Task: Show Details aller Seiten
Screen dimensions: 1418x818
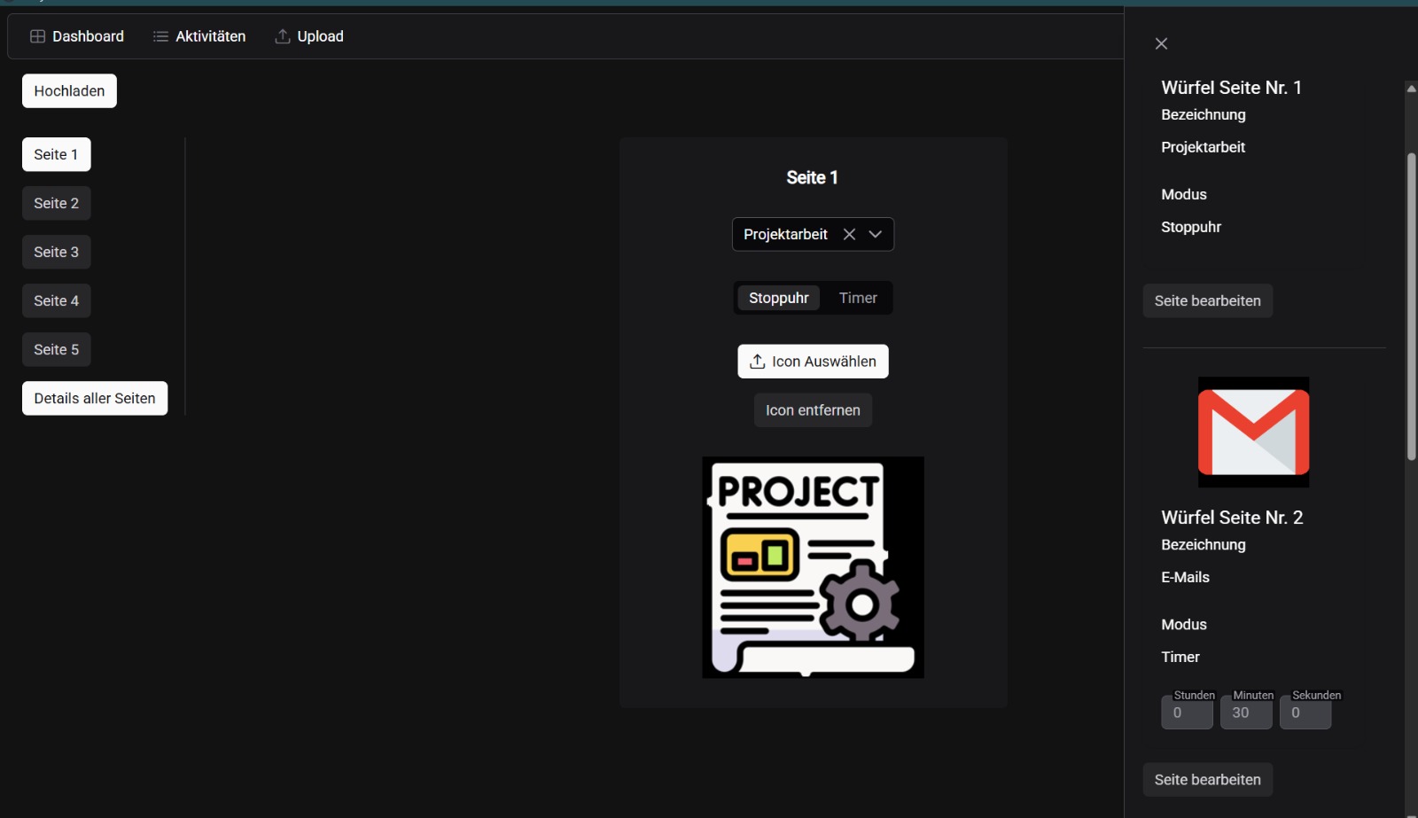Action: (x=95, y=398)
